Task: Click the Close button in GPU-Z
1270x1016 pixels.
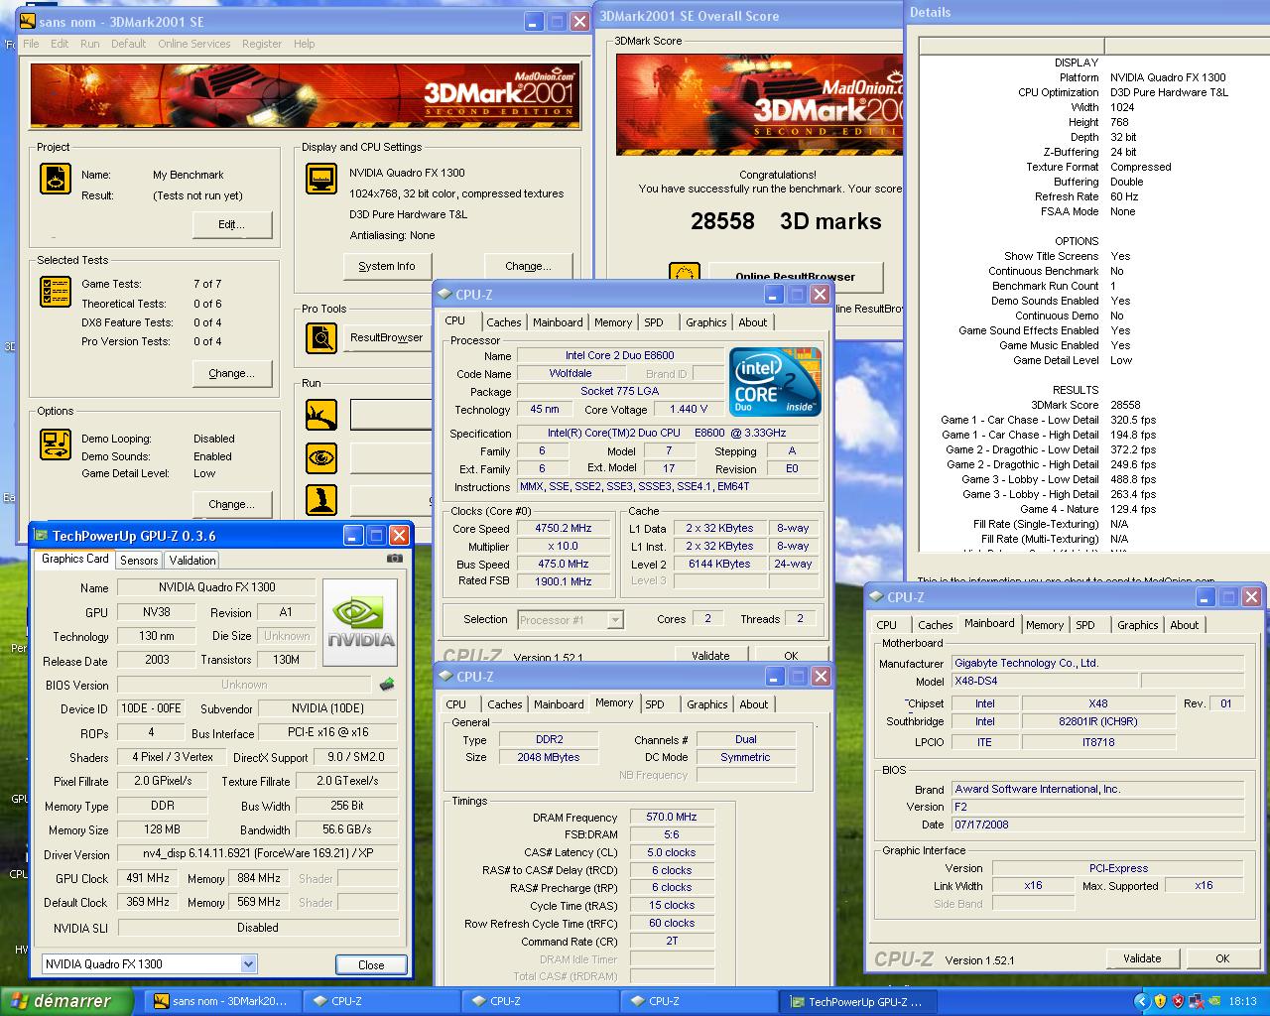Action: [371, 964]
